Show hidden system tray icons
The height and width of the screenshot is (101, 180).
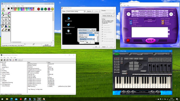156,99
